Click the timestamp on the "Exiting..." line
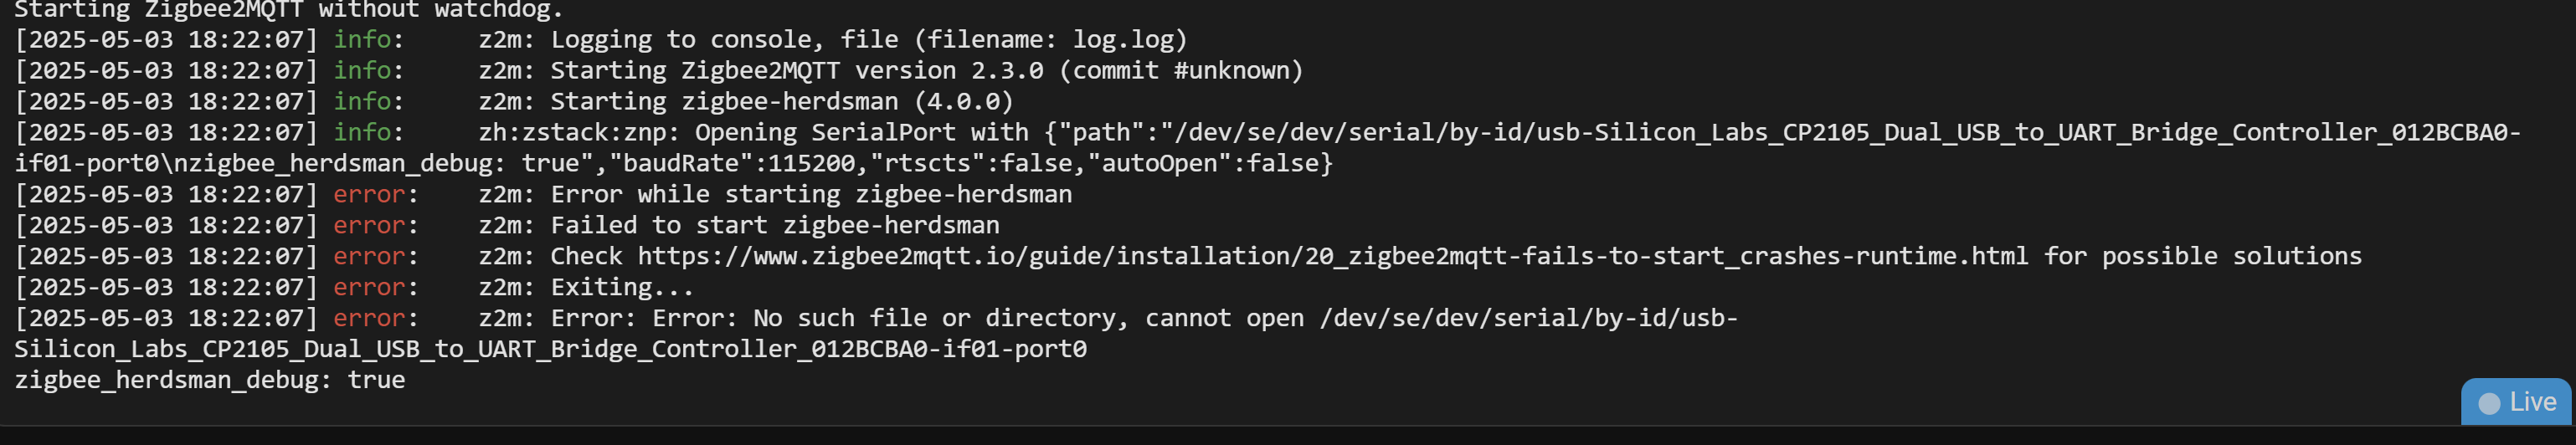Screen dimensions: 2576x445 (x=166, y=287)
